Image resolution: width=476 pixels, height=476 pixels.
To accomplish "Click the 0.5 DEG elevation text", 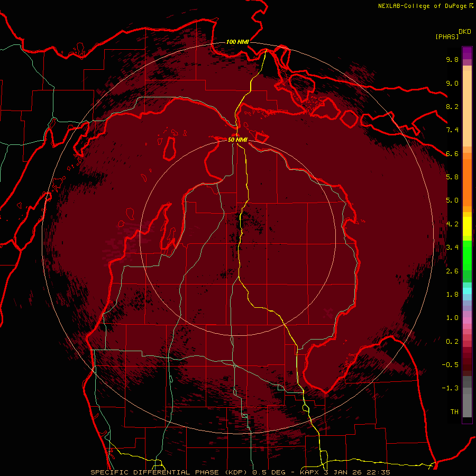I will (x=269, y=472).
